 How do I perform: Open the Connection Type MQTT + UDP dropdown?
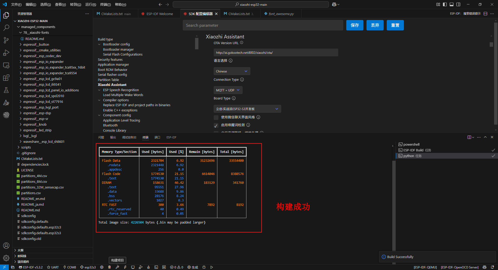click(x=228, y=90)
